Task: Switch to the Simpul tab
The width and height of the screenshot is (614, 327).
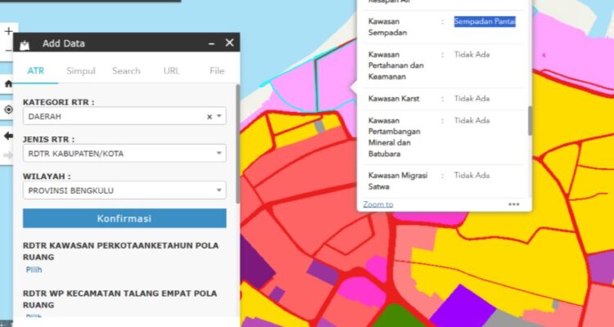Action: [81, 71]
